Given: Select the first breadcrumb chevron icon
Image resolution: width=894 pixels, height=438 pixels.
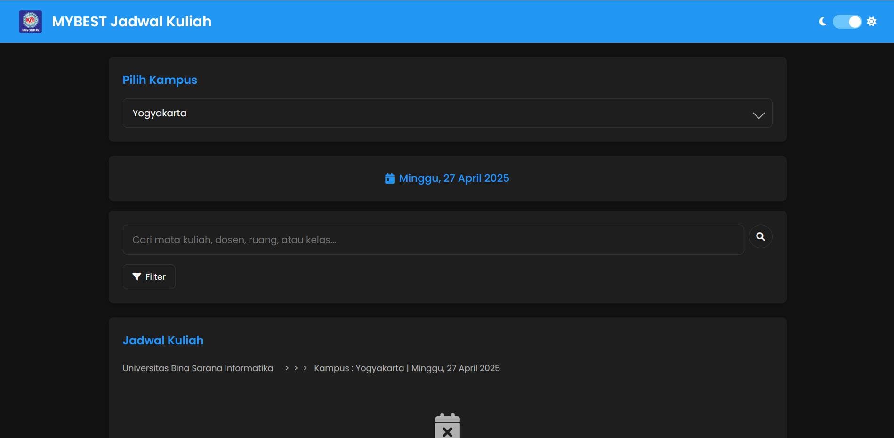Looking at the screenshot, I should click(287, 368).
